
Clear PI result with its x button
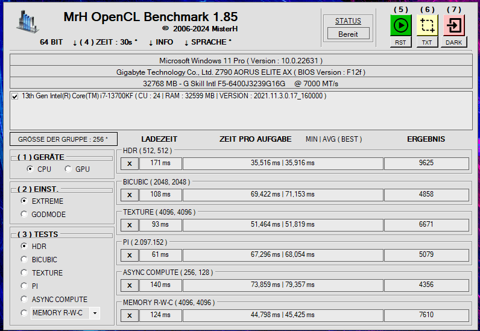[x=130, y=255]
